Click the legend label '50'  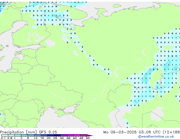click(x=88, y=138)
